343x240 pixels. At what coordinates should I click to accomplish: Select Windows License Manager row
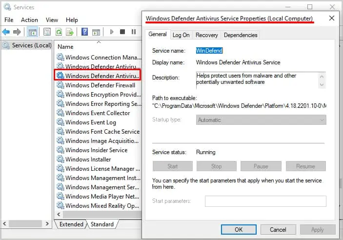point(99,168)
